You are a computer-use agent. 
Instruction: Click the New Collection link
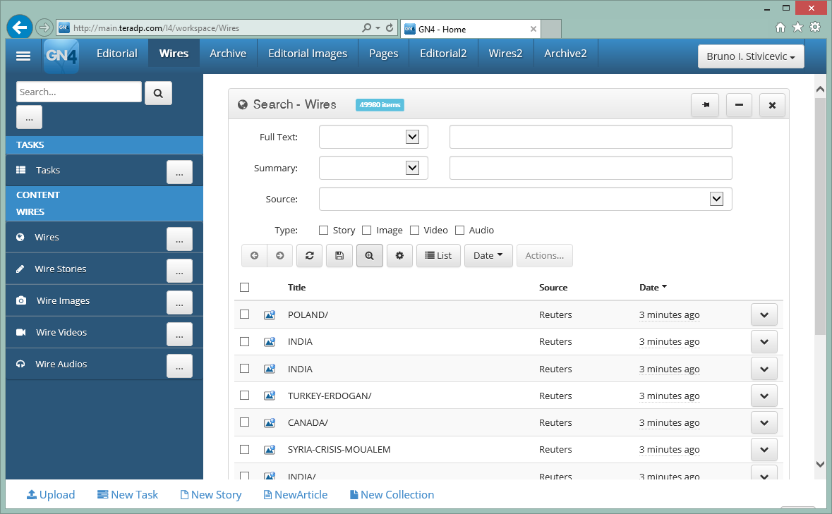tap(392, 494)
